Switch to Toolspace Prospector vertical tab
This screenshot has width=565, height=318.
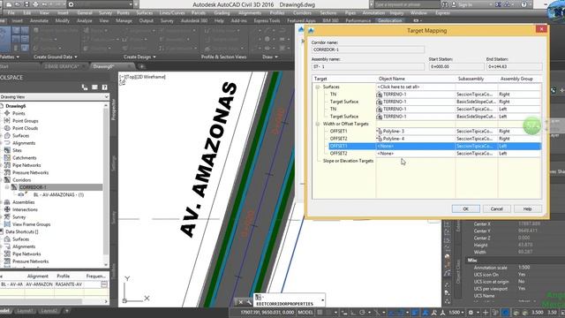tap(114, 110)
